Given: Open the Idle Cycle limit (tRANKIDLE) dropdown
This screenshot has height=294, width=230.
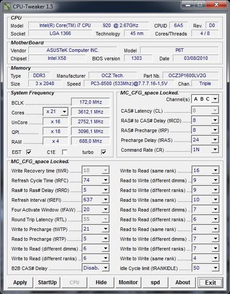Looking at the screenshot, I should 215,268.
